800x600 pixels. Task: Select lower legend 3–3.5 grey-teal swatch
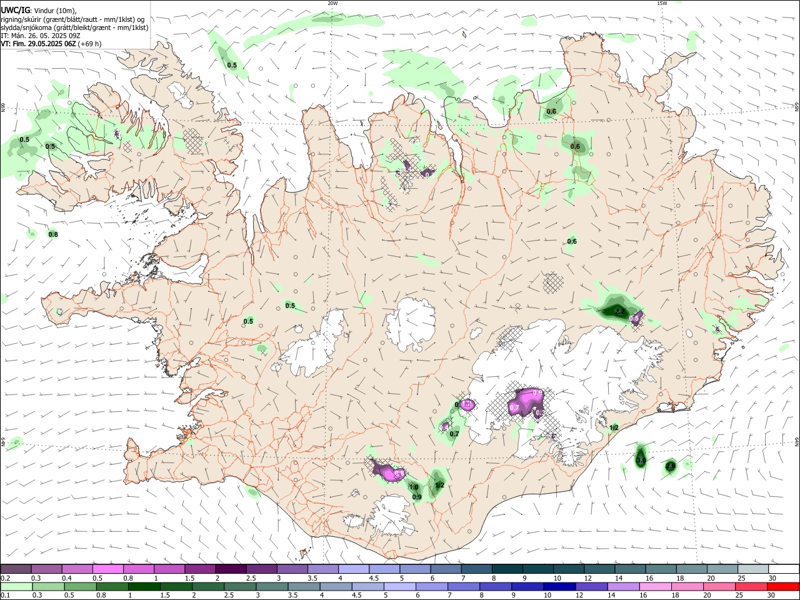pyautogui.click(x=272, y=586)
